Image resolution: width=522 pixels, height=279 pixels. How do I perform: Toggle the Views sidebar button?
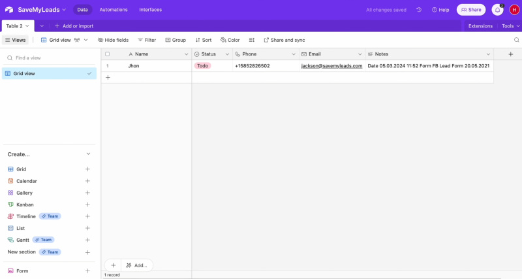coord(15,40)
